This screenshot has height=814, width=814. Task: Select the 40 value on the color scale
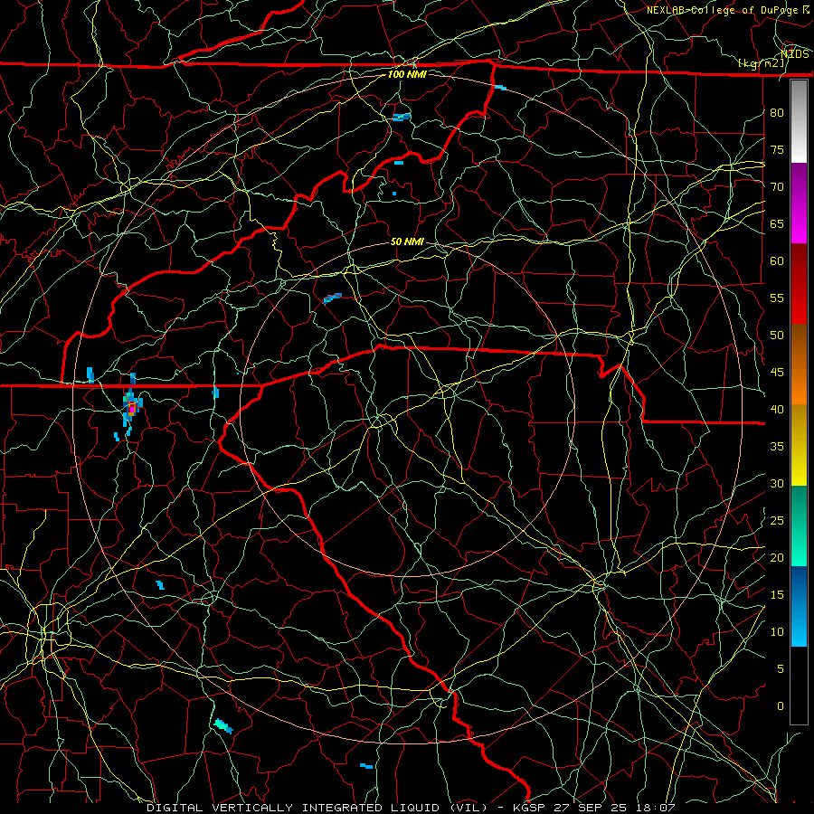777,409
